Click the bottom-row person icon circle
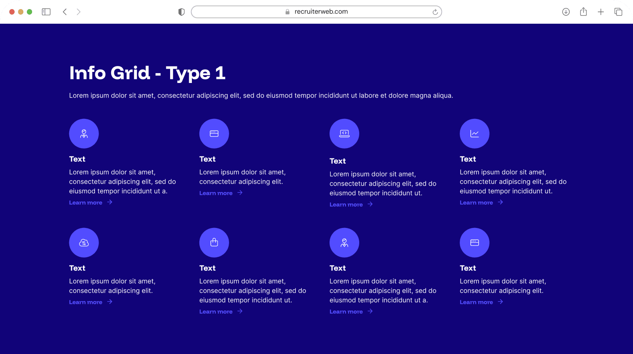 coord(344,243)
